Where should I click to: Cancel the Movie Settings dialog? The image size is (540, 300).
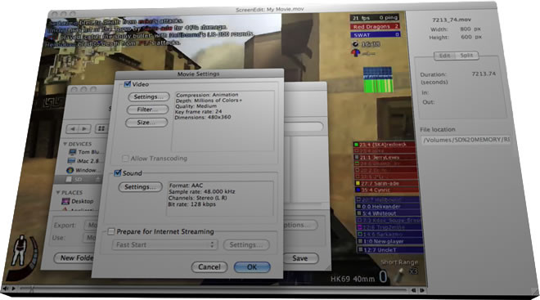pyautogui.click(x=209, y=267)
